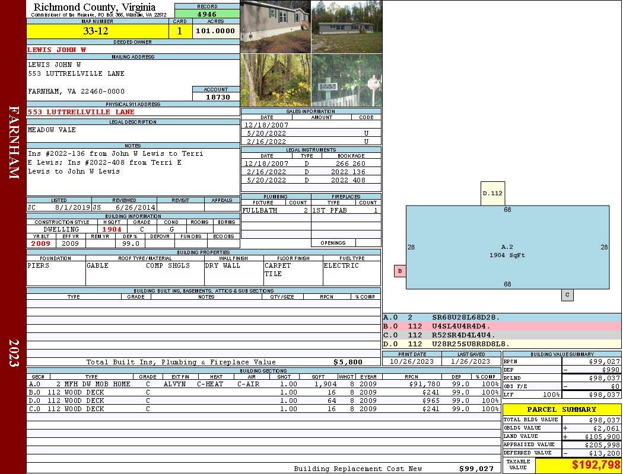Click the green record number 4946

pyautogui.click(x=207, y=14)
